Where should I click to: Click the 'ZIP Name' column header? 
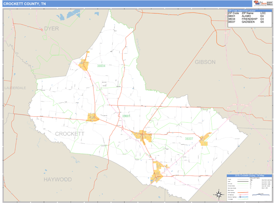247,13
